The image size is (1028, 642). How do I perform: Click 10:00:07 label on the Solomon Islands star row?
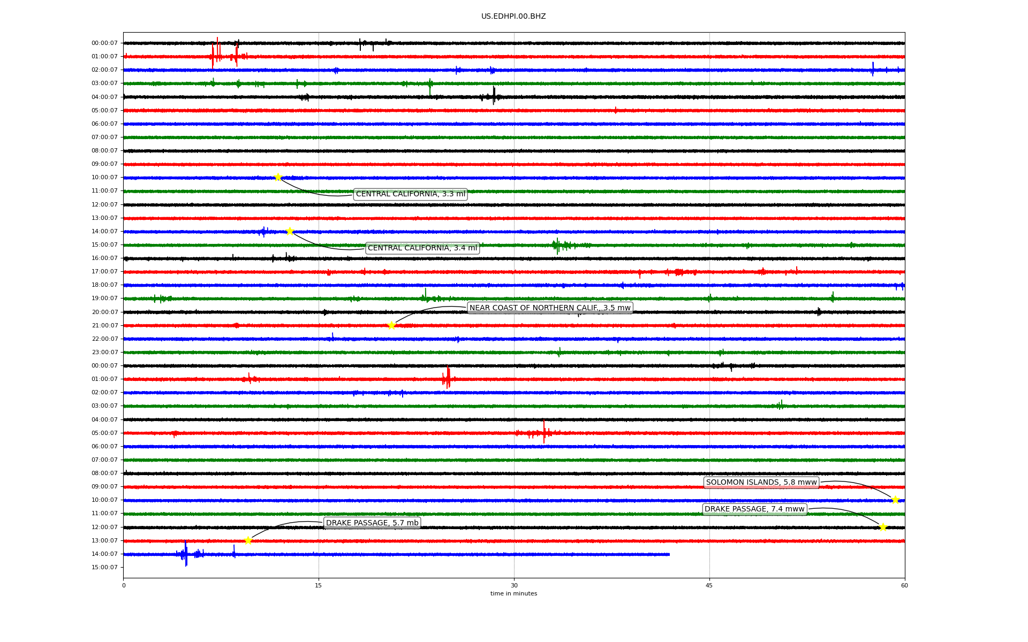coord(104,500)
